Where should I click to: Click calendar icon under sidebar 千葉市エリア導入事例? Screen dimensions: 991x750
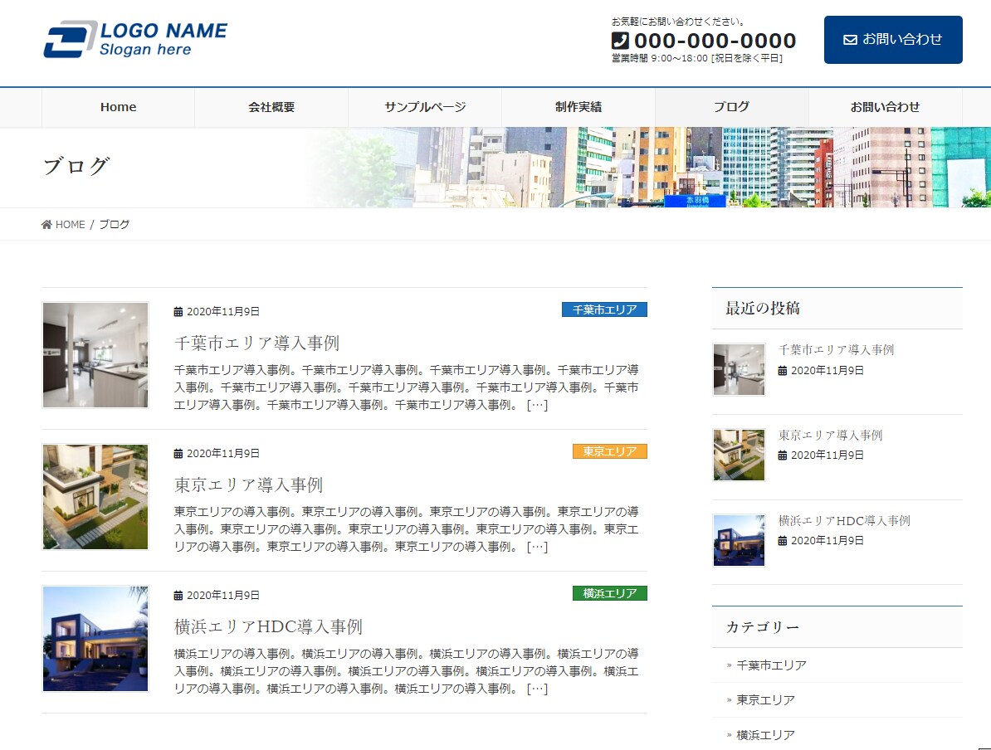coord(783,371)
